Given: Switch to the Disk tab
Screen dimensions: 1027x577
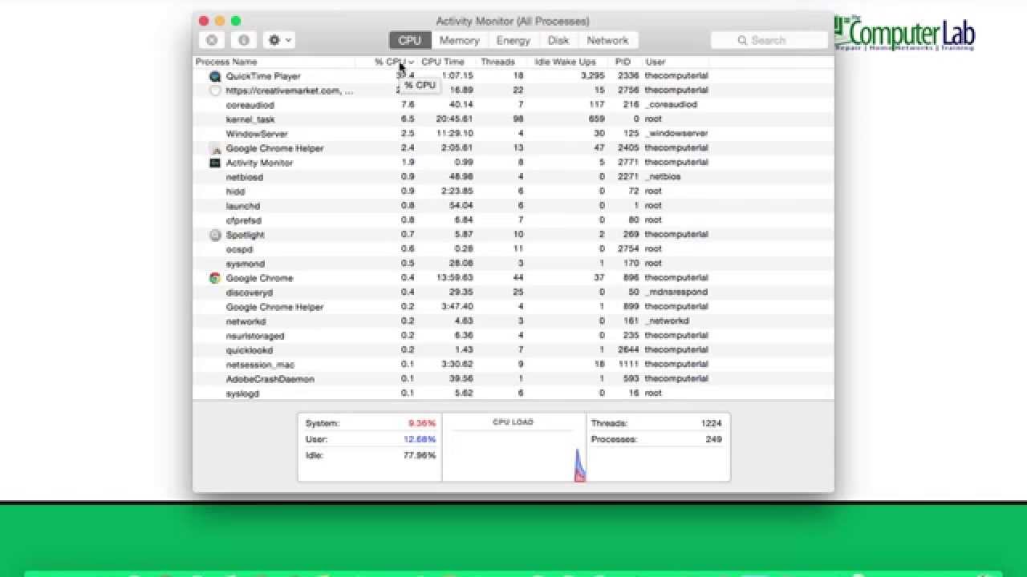Looking at the screenshot, I should pyautogui.click(x=558, y=40).
